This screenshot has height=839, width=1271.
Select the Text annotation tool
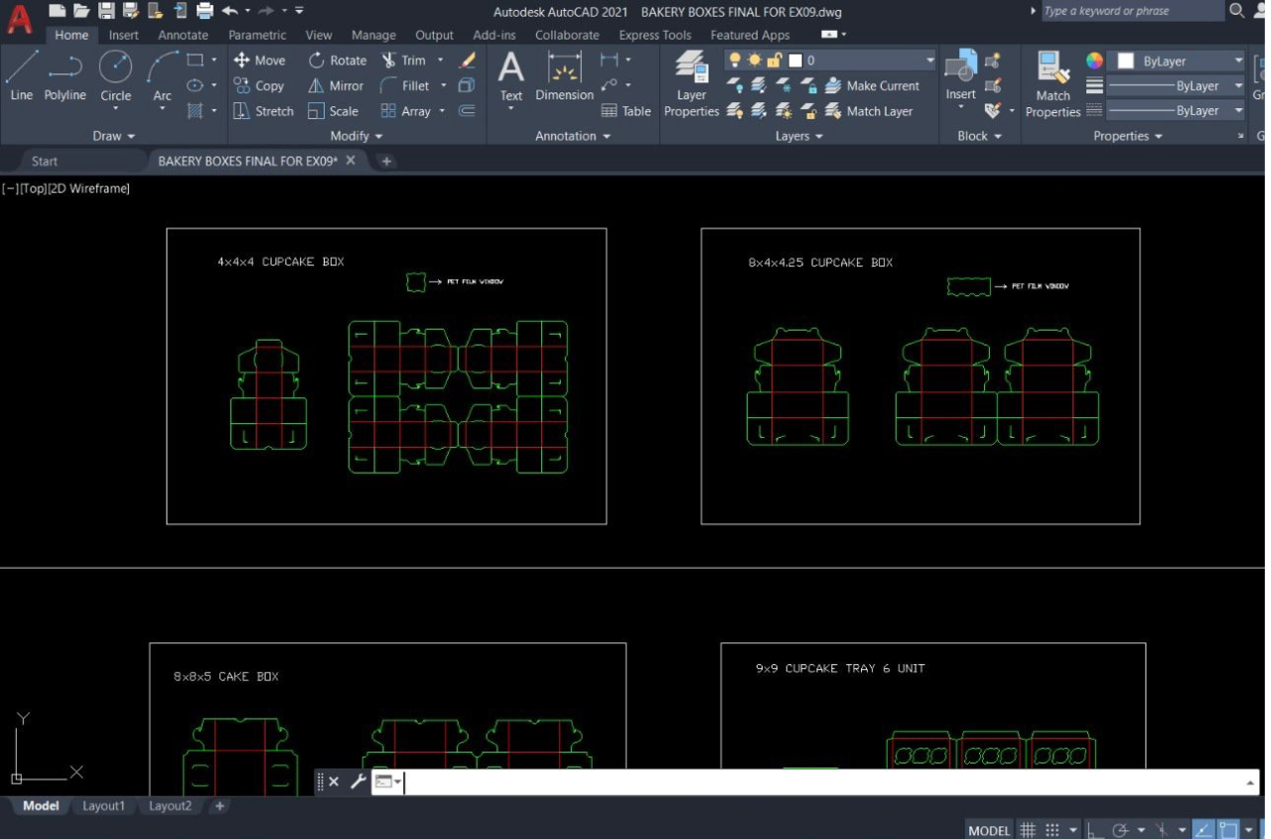tap(510, 76)
